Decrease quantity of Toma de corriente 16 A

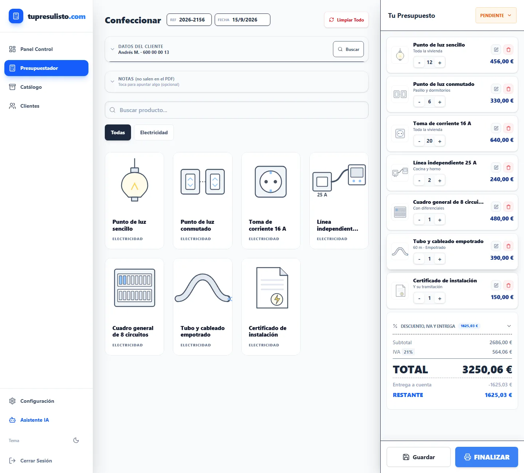(x=419, y=141)
